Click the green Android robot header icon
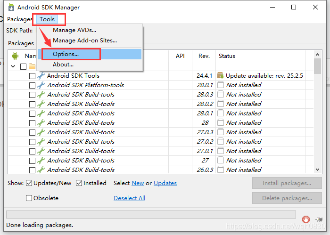The width and height of the screenshot is (330, 235). tap(15, 56)
